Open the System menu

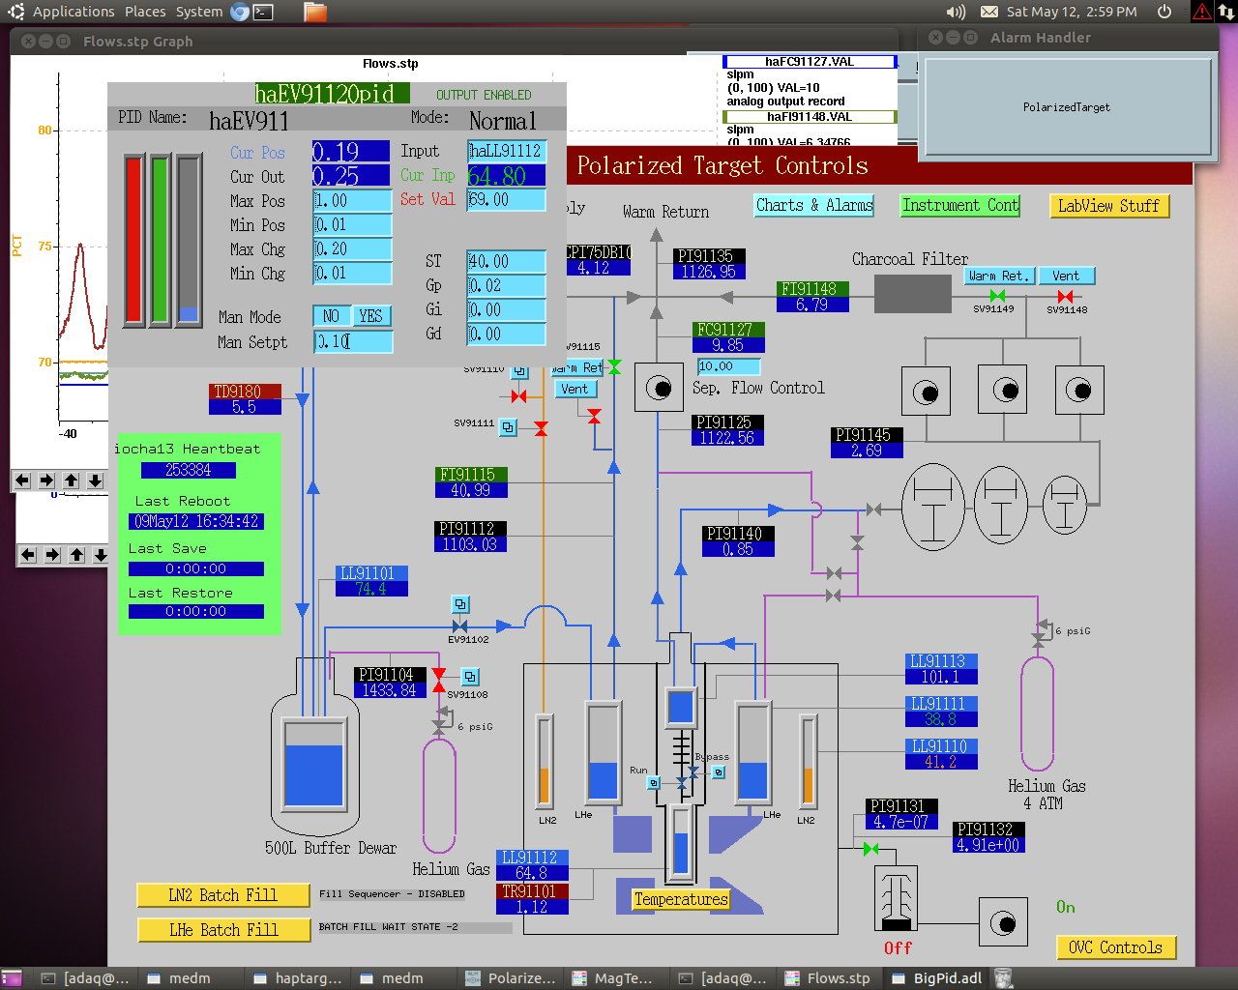click(x=199, y=12)
